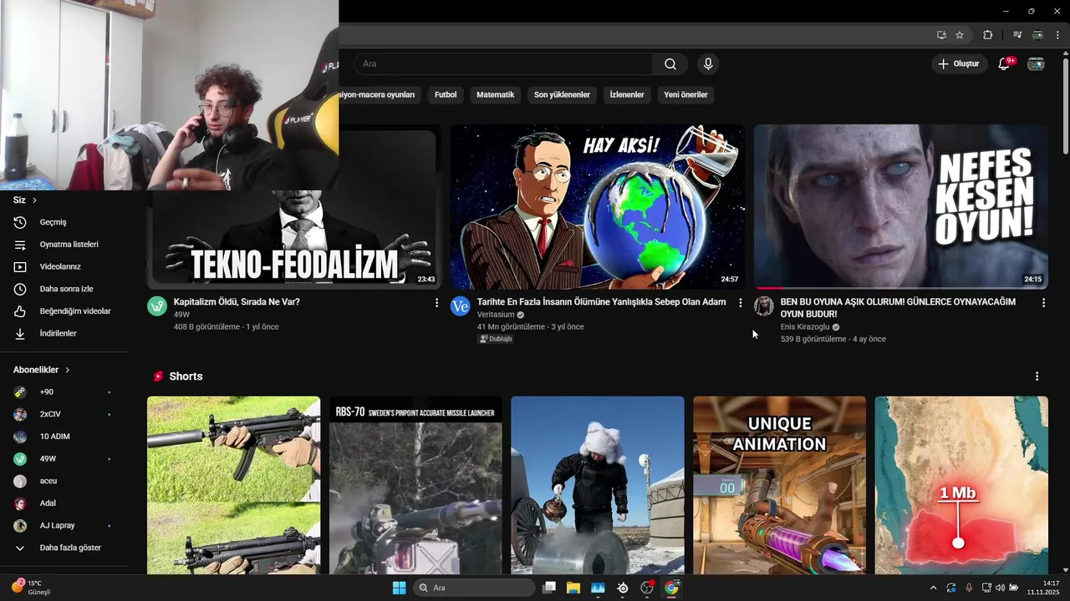Screen dimensions: 1070x601
Task: Click the 49W channel avatar beside the video
Action: 157,306
